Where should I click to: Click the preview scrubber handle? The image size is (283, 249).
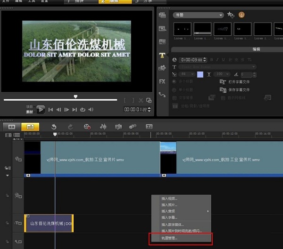[75, 96]
